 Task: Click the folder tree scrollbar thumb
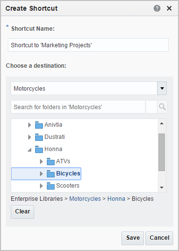(161, 152)
